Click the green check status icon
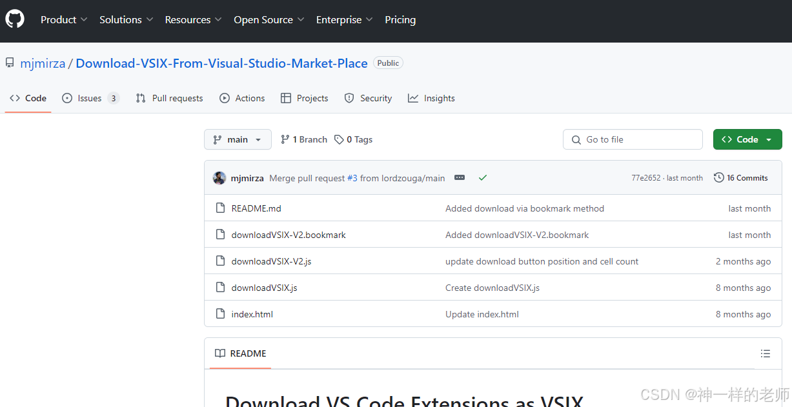This screenshot has height=407, width=792. [483, 177]
